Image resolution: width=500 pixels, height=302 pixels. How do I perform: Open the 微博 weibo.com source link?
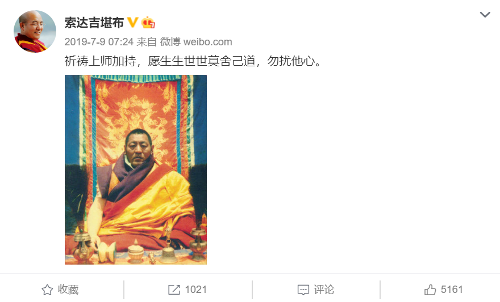pyautogui.click(x=196, y=41)
